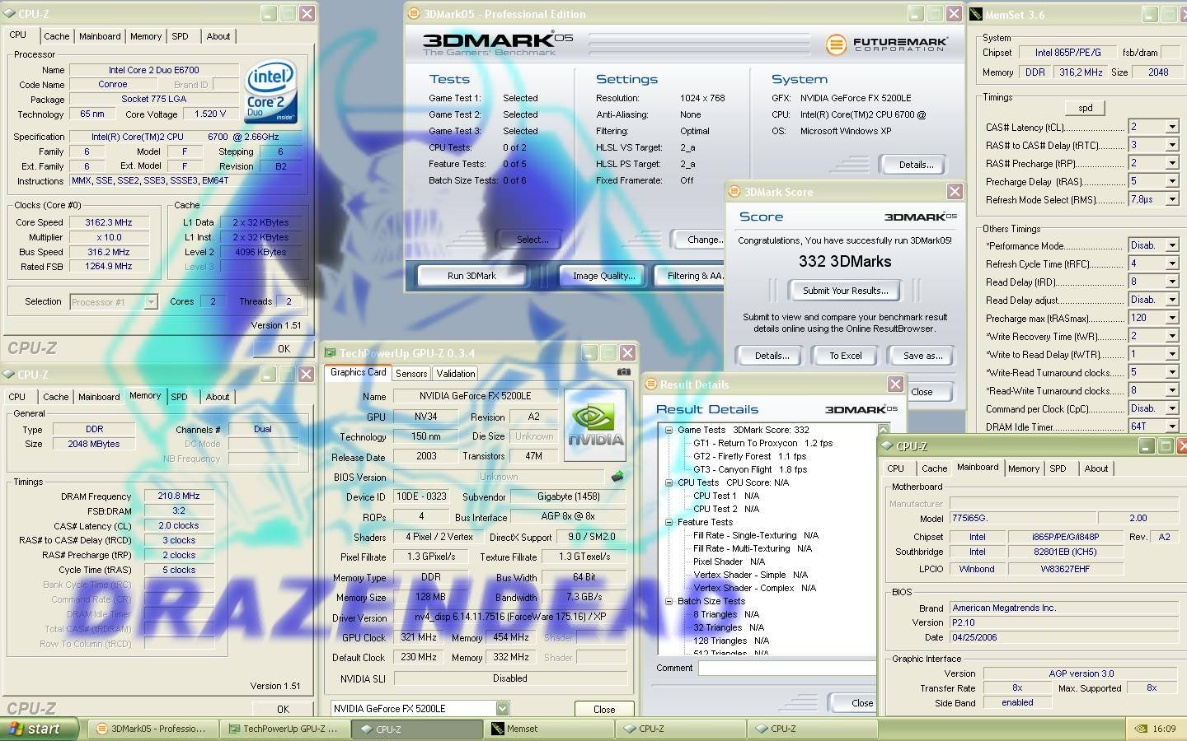Screen dimensions: 1187x741
Task: Open the RAS# to CAS# Delay dropdown in MemSet
Action: (x=1171, y=145)
